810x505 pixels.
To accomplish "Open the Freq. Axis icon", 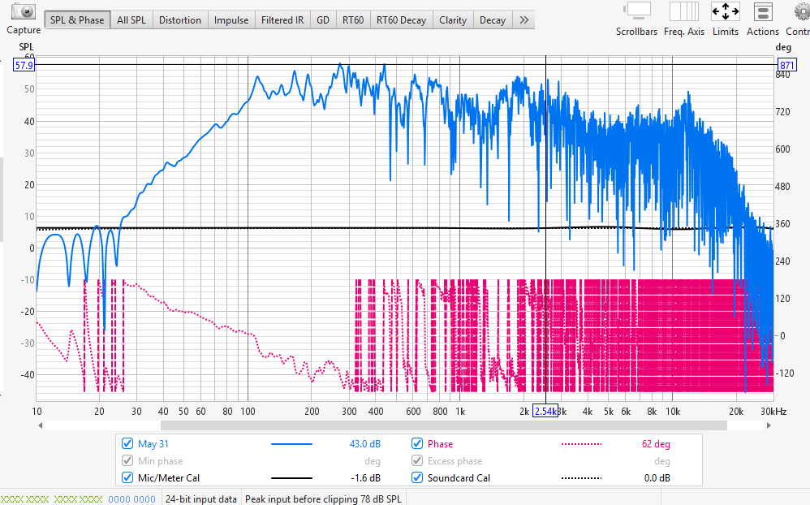I will coord(684,12).
